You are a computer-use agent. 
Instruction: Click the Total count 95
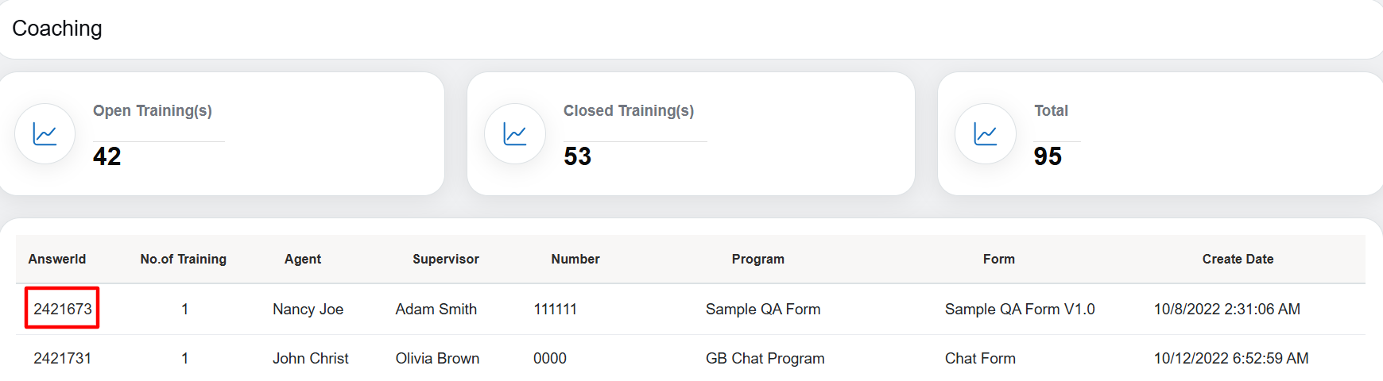pos(1048,156)
